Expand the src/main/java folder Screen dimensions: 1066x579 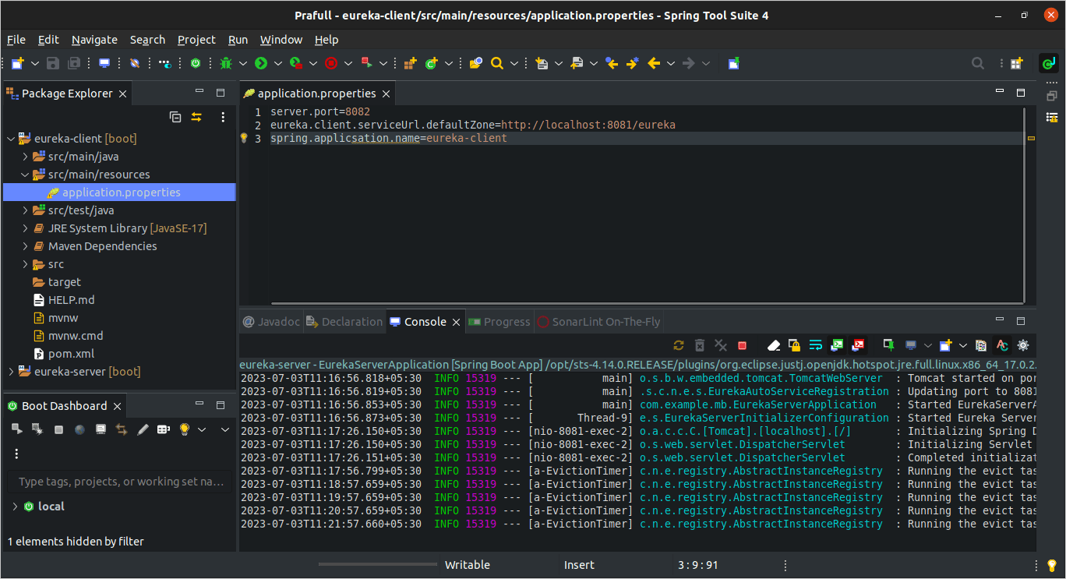[25, 157]
